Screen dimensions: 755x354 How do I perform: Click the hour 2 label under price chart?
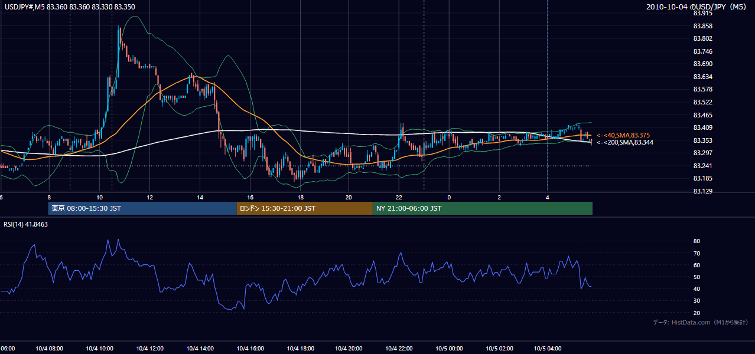click(x=499, y=197)
